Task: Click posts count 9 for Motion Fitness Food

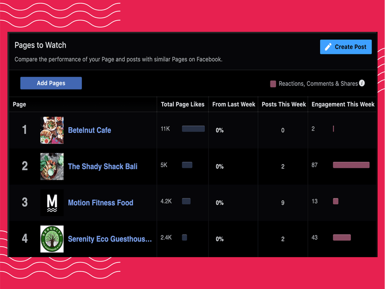Action: [x=283, y=203]
